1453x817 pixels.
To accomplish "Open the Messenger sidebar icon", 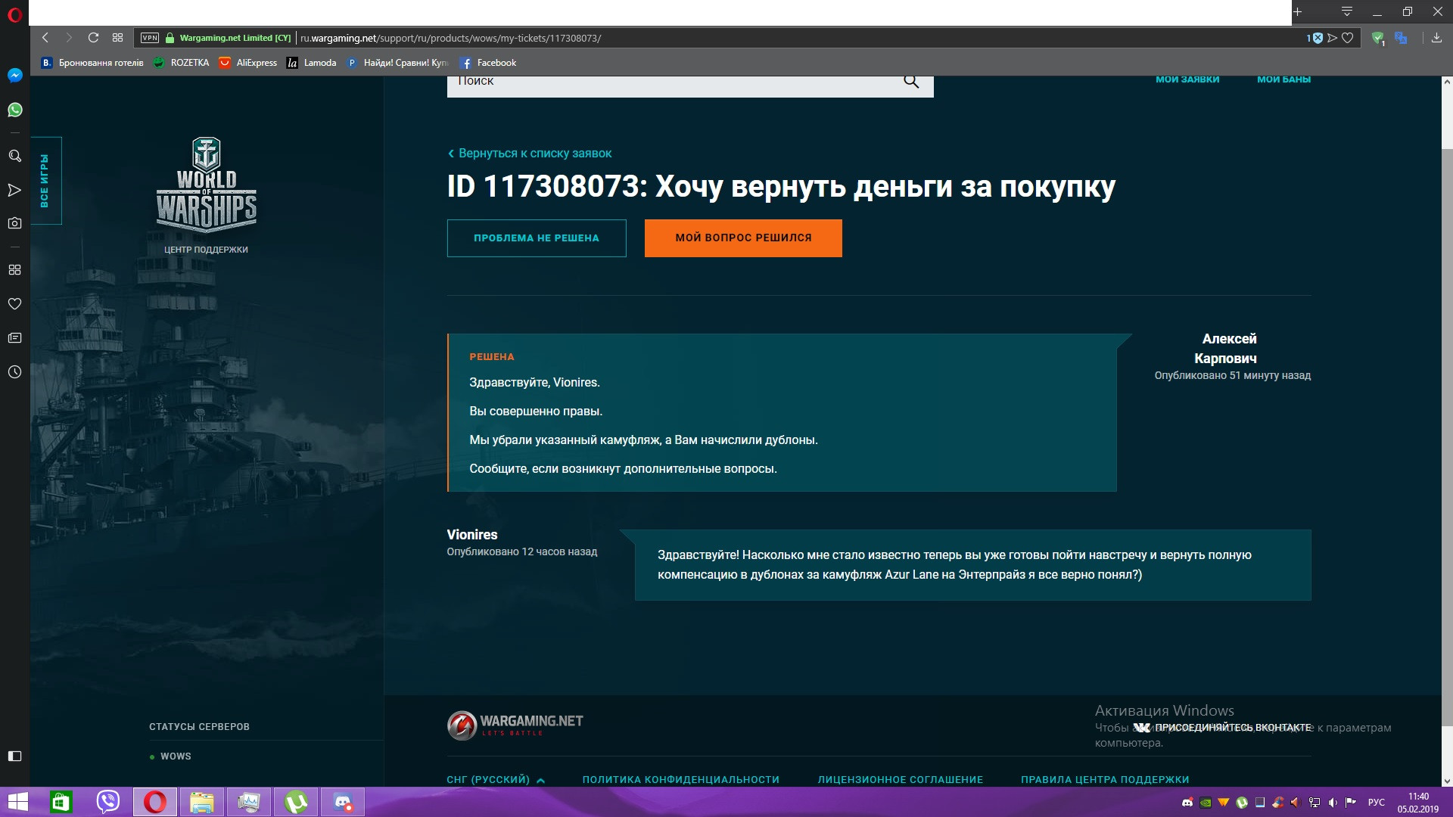I will pos(14,75).
